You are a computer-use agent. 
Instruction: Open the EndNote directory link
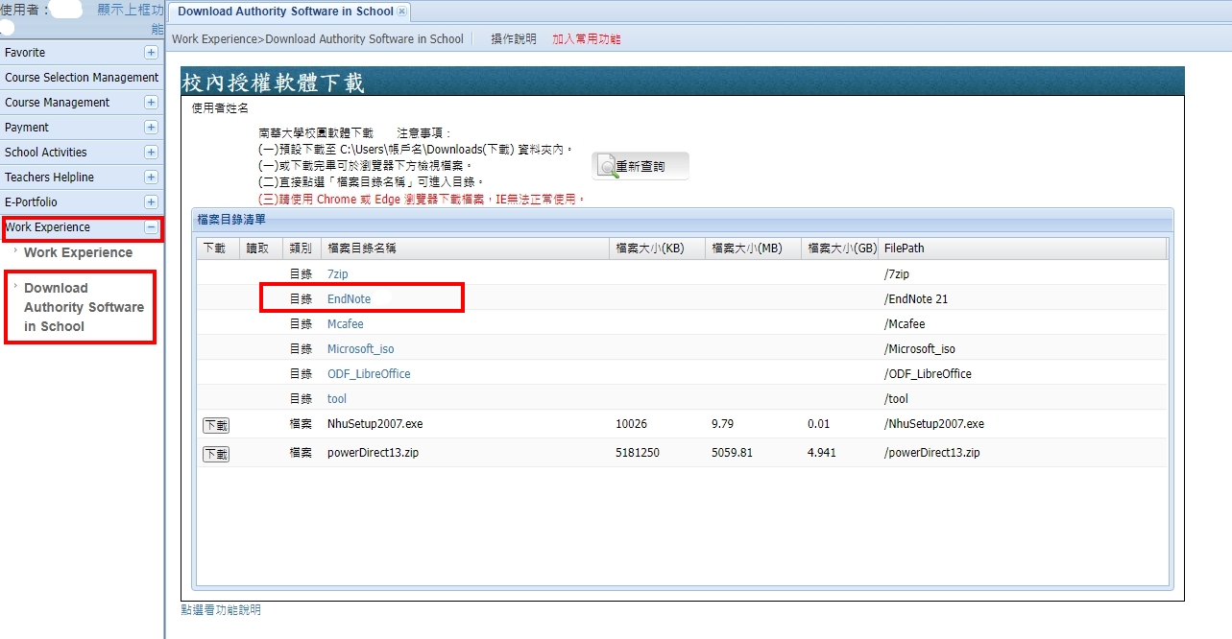coord(349,299)
